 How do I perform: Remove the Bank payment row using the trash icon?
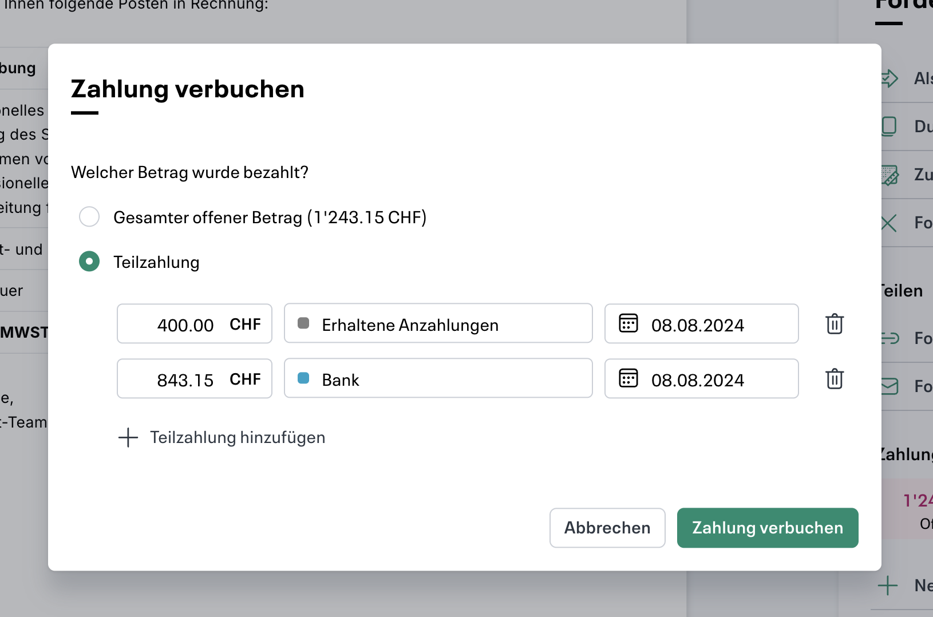coord(834,378)
